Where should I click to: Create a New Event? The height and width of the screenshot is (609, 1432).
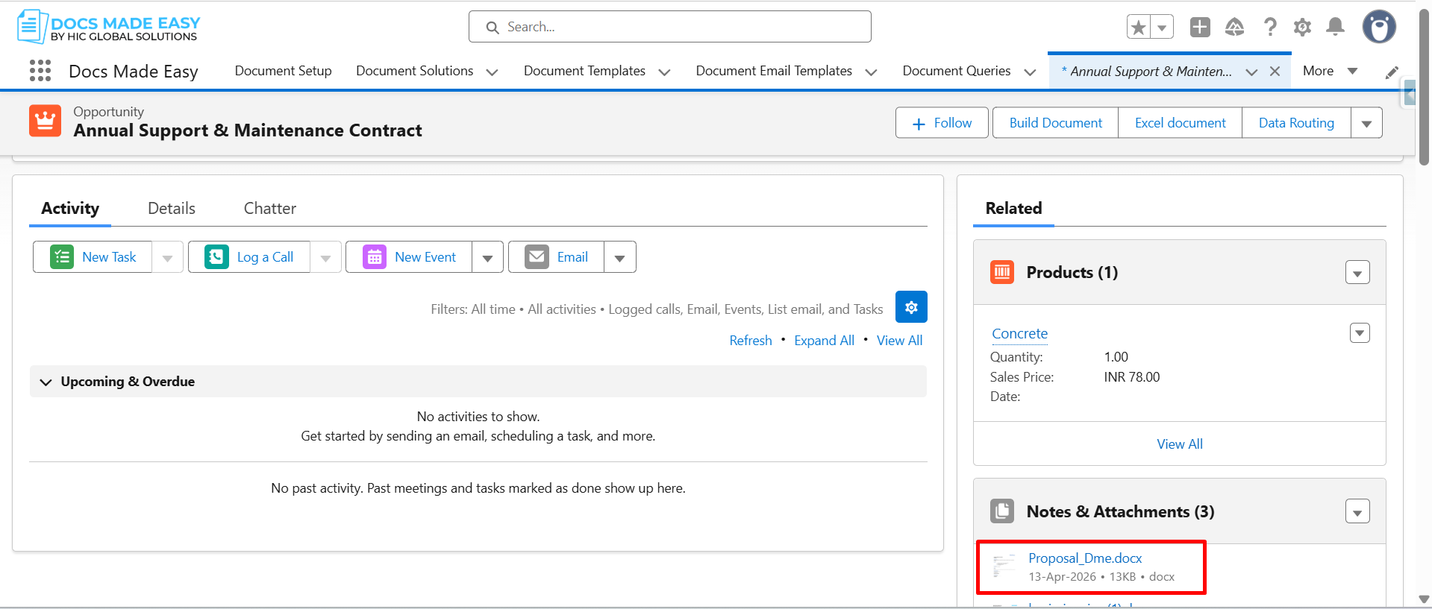click(409, 257)
